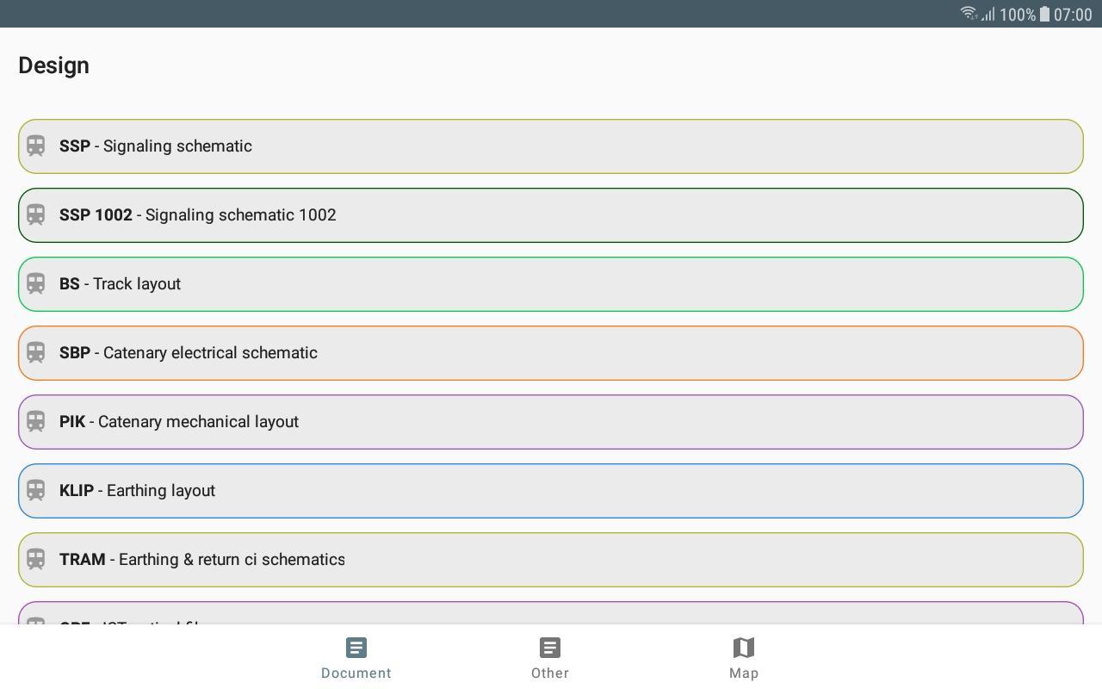The image size is (1102, 689).
Task: Switch to the Map tab
Action: pyautogui.click(x=744, y=659)
